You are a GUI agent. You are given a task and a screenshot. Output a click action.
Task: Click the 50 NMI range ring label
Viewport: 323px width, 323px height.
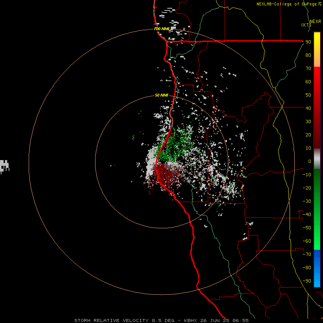(161, 95)
